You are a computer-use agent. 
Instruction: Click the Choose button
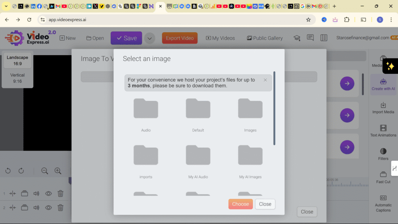[241, 204]
